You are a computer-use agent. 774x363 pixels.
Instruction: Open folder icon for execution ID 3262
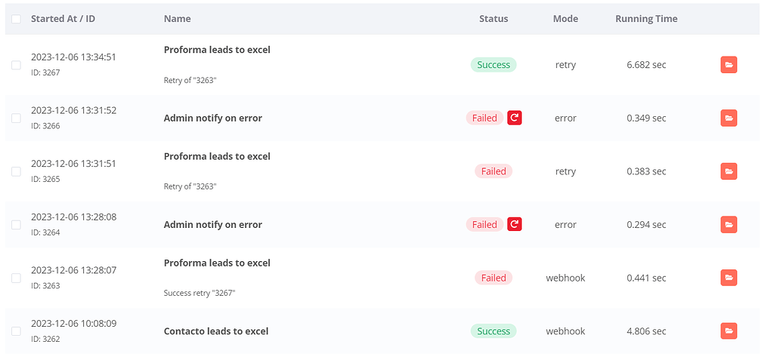coord(729,331)
